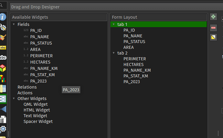Open the Diagrams bar chart icon
223x138 pixels.
click(x=3, y=78)
